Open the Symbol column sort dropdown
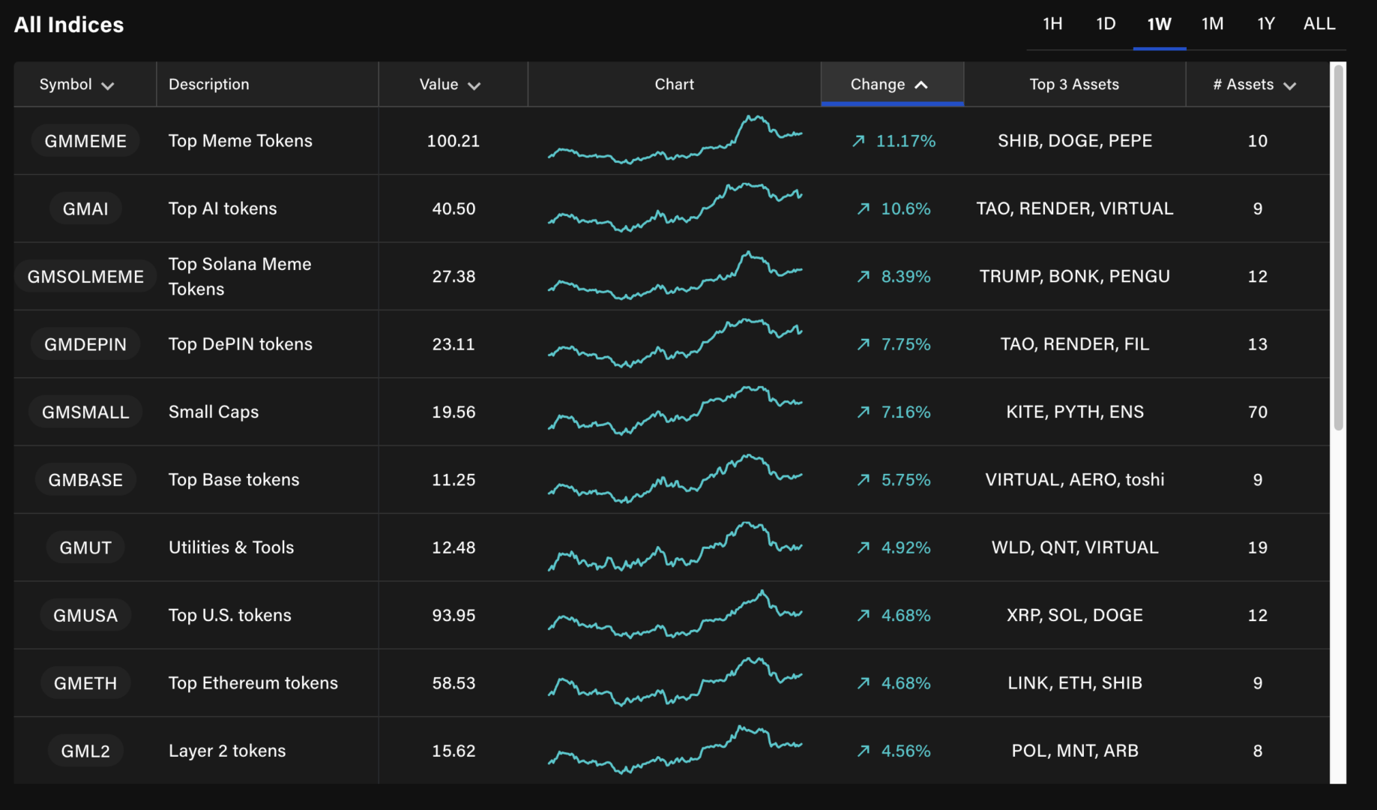Image resolution: width=1377 pixels, height=810 pixels. tap(107, 85)
